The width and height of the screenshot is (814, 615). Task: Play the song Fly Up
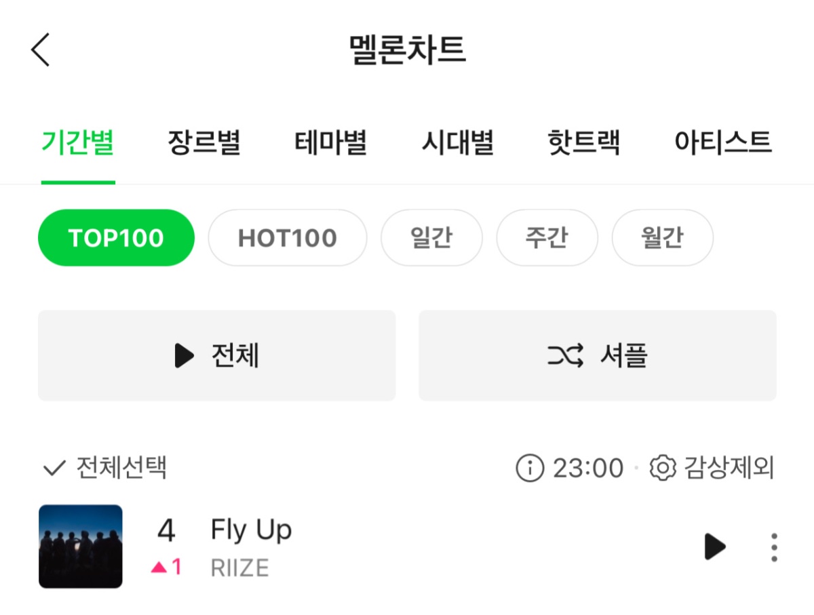coord(714,547)
